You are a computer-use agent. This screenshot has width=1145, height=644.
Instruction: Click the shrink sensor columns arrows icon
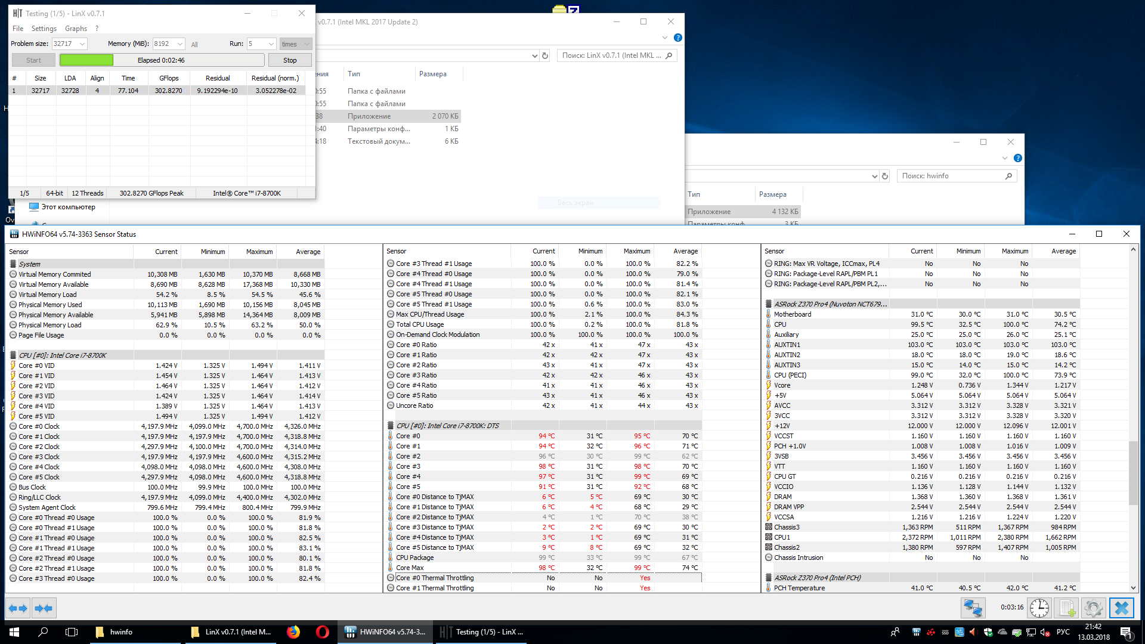[x=44, y=608]
